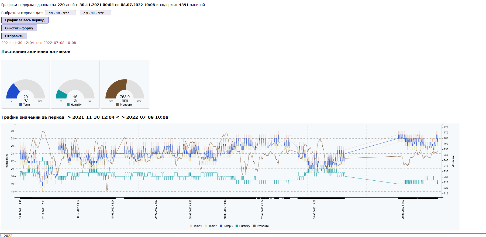The width and height of the screenshot is (486, 237).
Task: Click the 20.06.2022 01:02 x-axis label
Action: pos(403,209)
